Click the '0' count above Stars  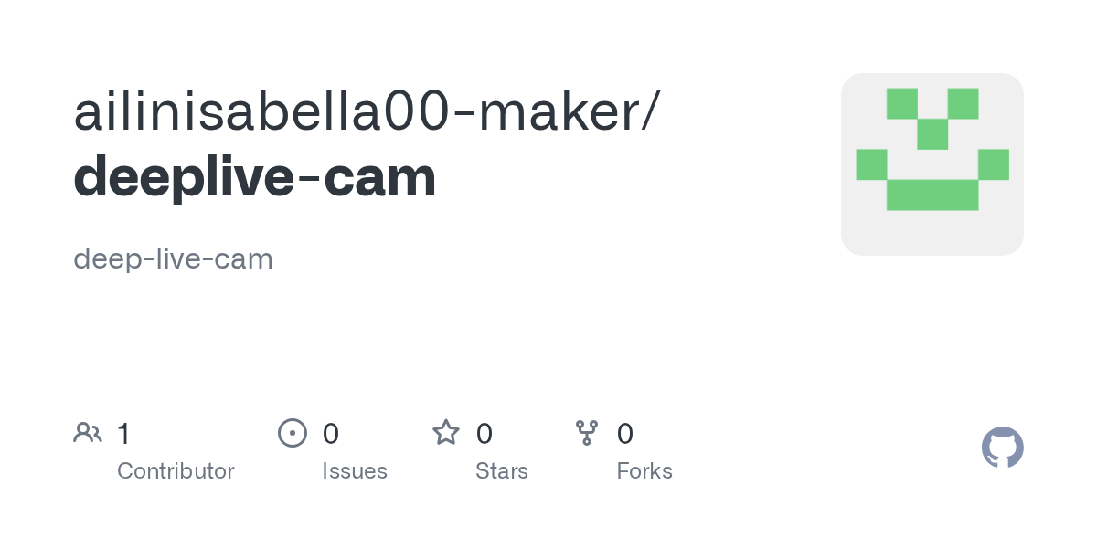click(x=485, y=434)
